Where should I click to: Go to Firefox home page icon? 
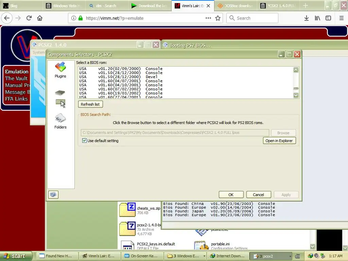point(40,18)
